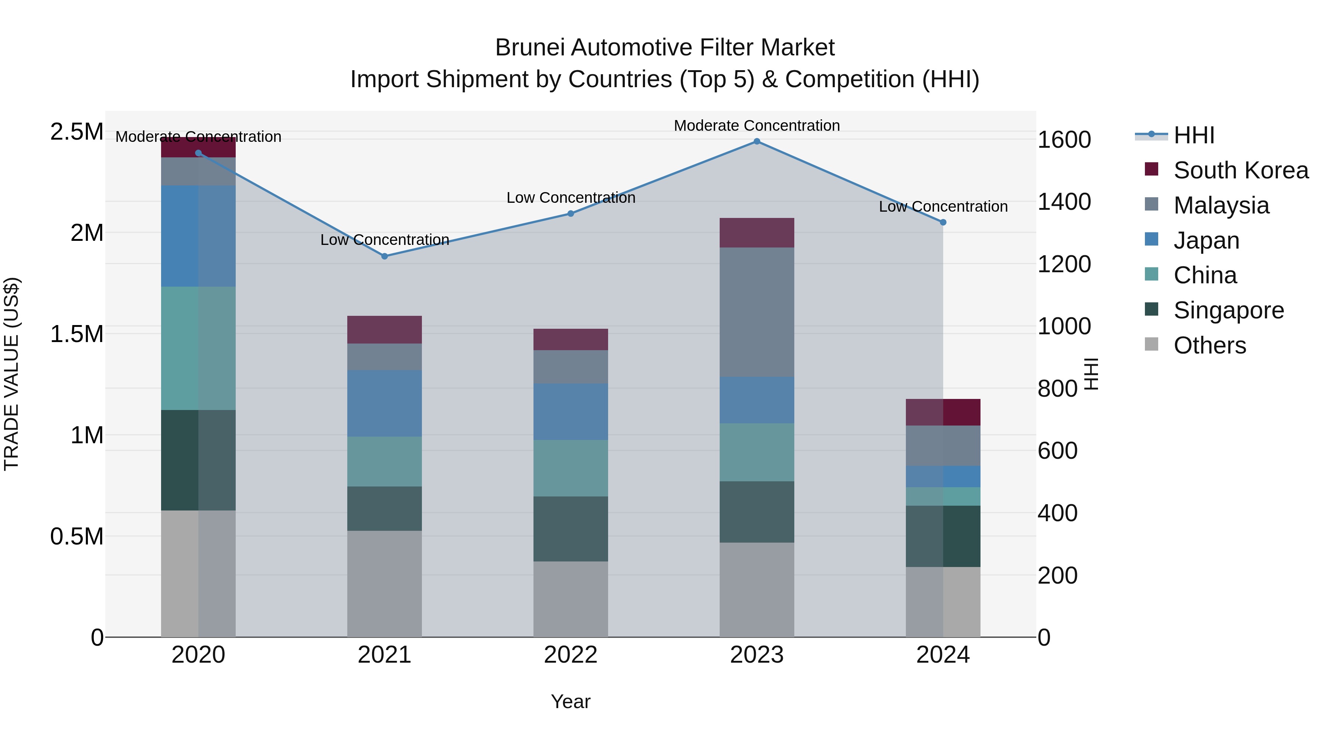Click the Singapore legend color swatch
The image size is (1330, 748).
click(x=1151, y=309)
